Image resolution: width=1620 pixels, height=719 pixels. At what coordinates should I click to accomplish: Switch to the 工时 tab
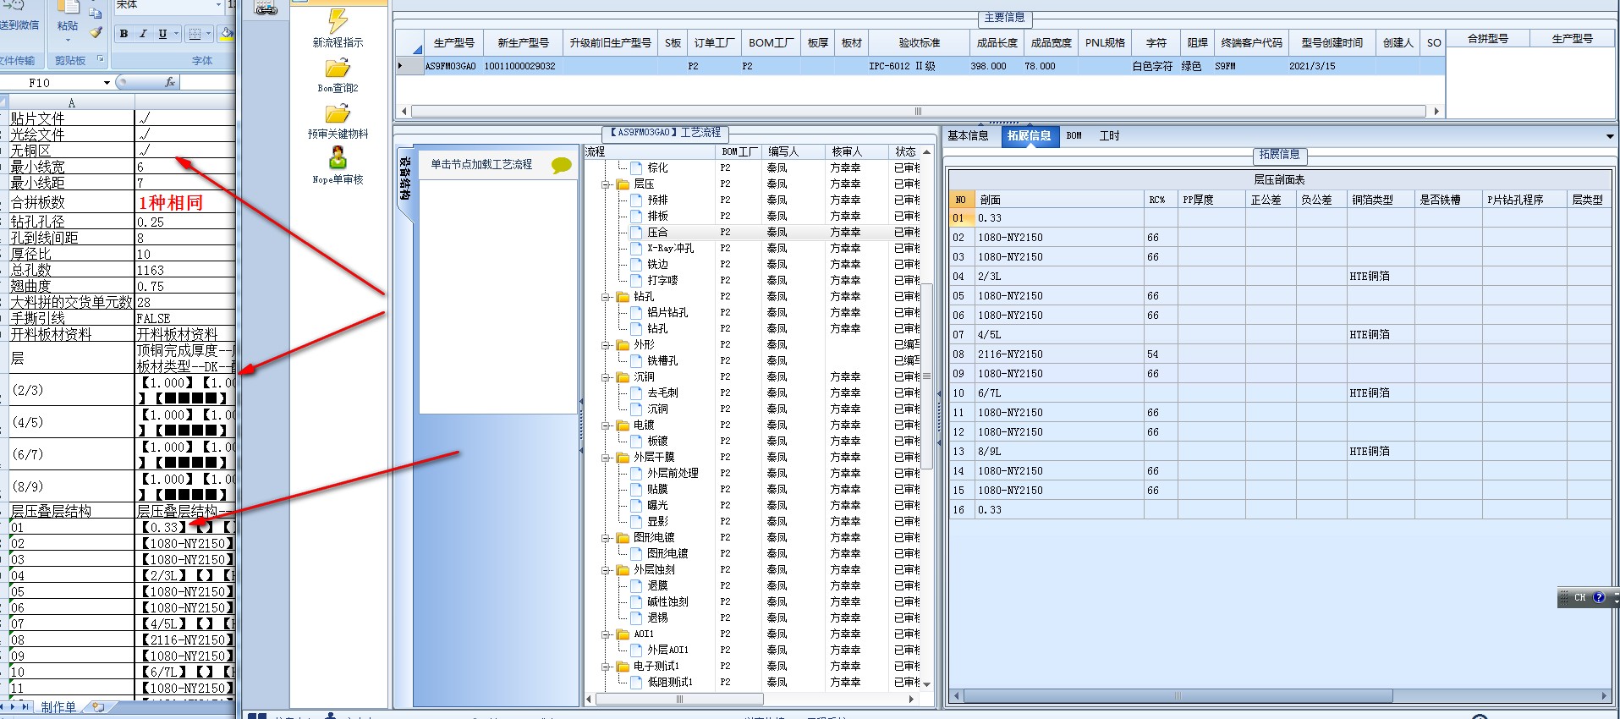click(1109, 135)
